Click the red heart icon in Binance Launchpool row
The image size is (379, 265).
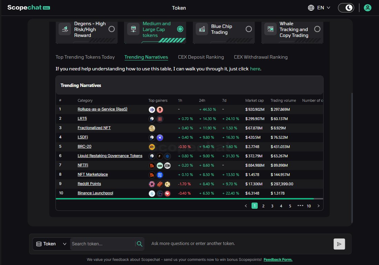tap(167, 193)
